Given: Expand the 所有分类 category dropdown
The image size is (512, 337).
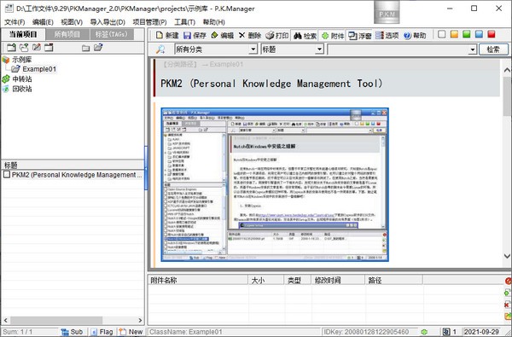Looking at the screenshot, I should [x=253, y=49].
